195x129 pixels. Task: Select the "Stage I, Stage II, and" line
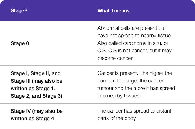[x=36, y=73]
